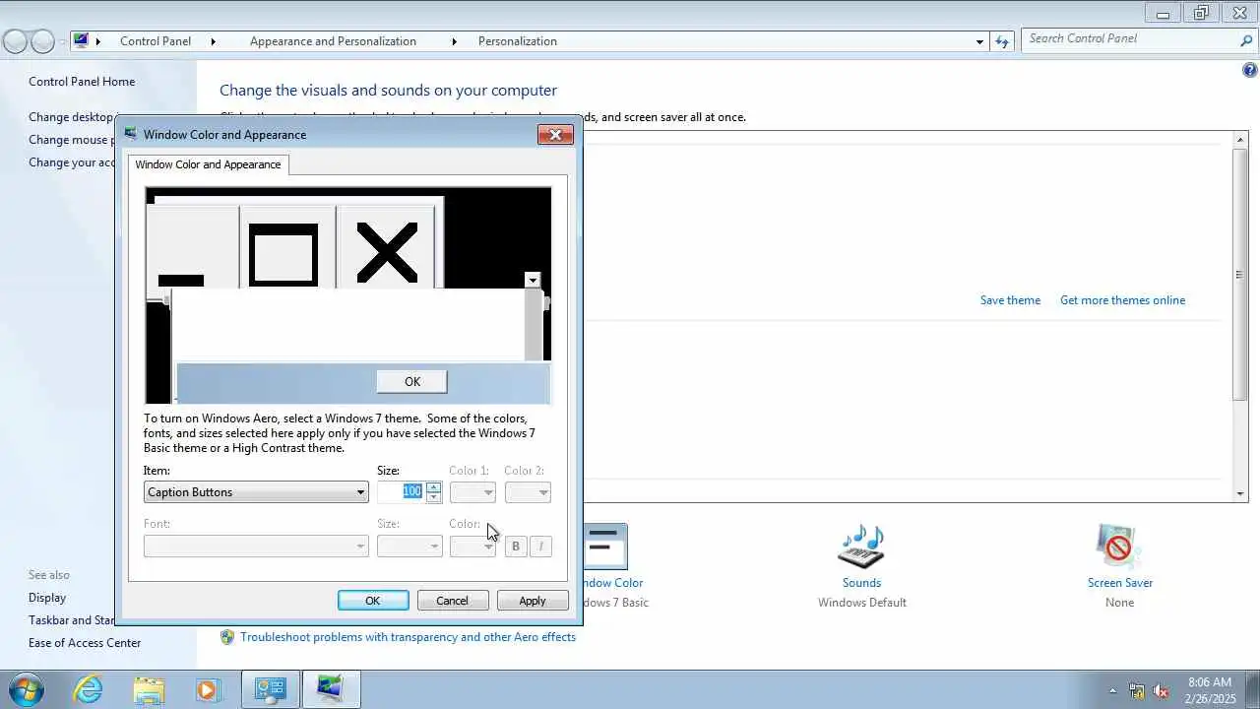Click the dialog title bar window icon

pyautogui.click(x=131, y=134)
